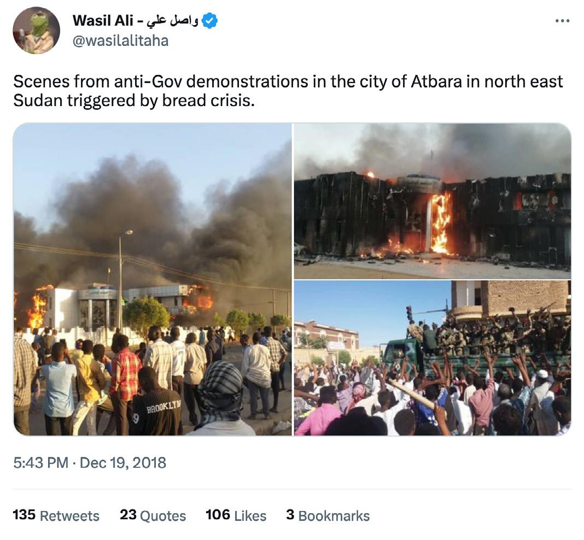
Task: Open the bottom-right photo of soldiers on truck
Action: coord(433,358)
